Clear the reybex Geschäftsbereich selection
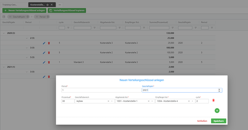The height and width of the screenshot is (130, 248). pyautogui.click(x=108, y=101)
